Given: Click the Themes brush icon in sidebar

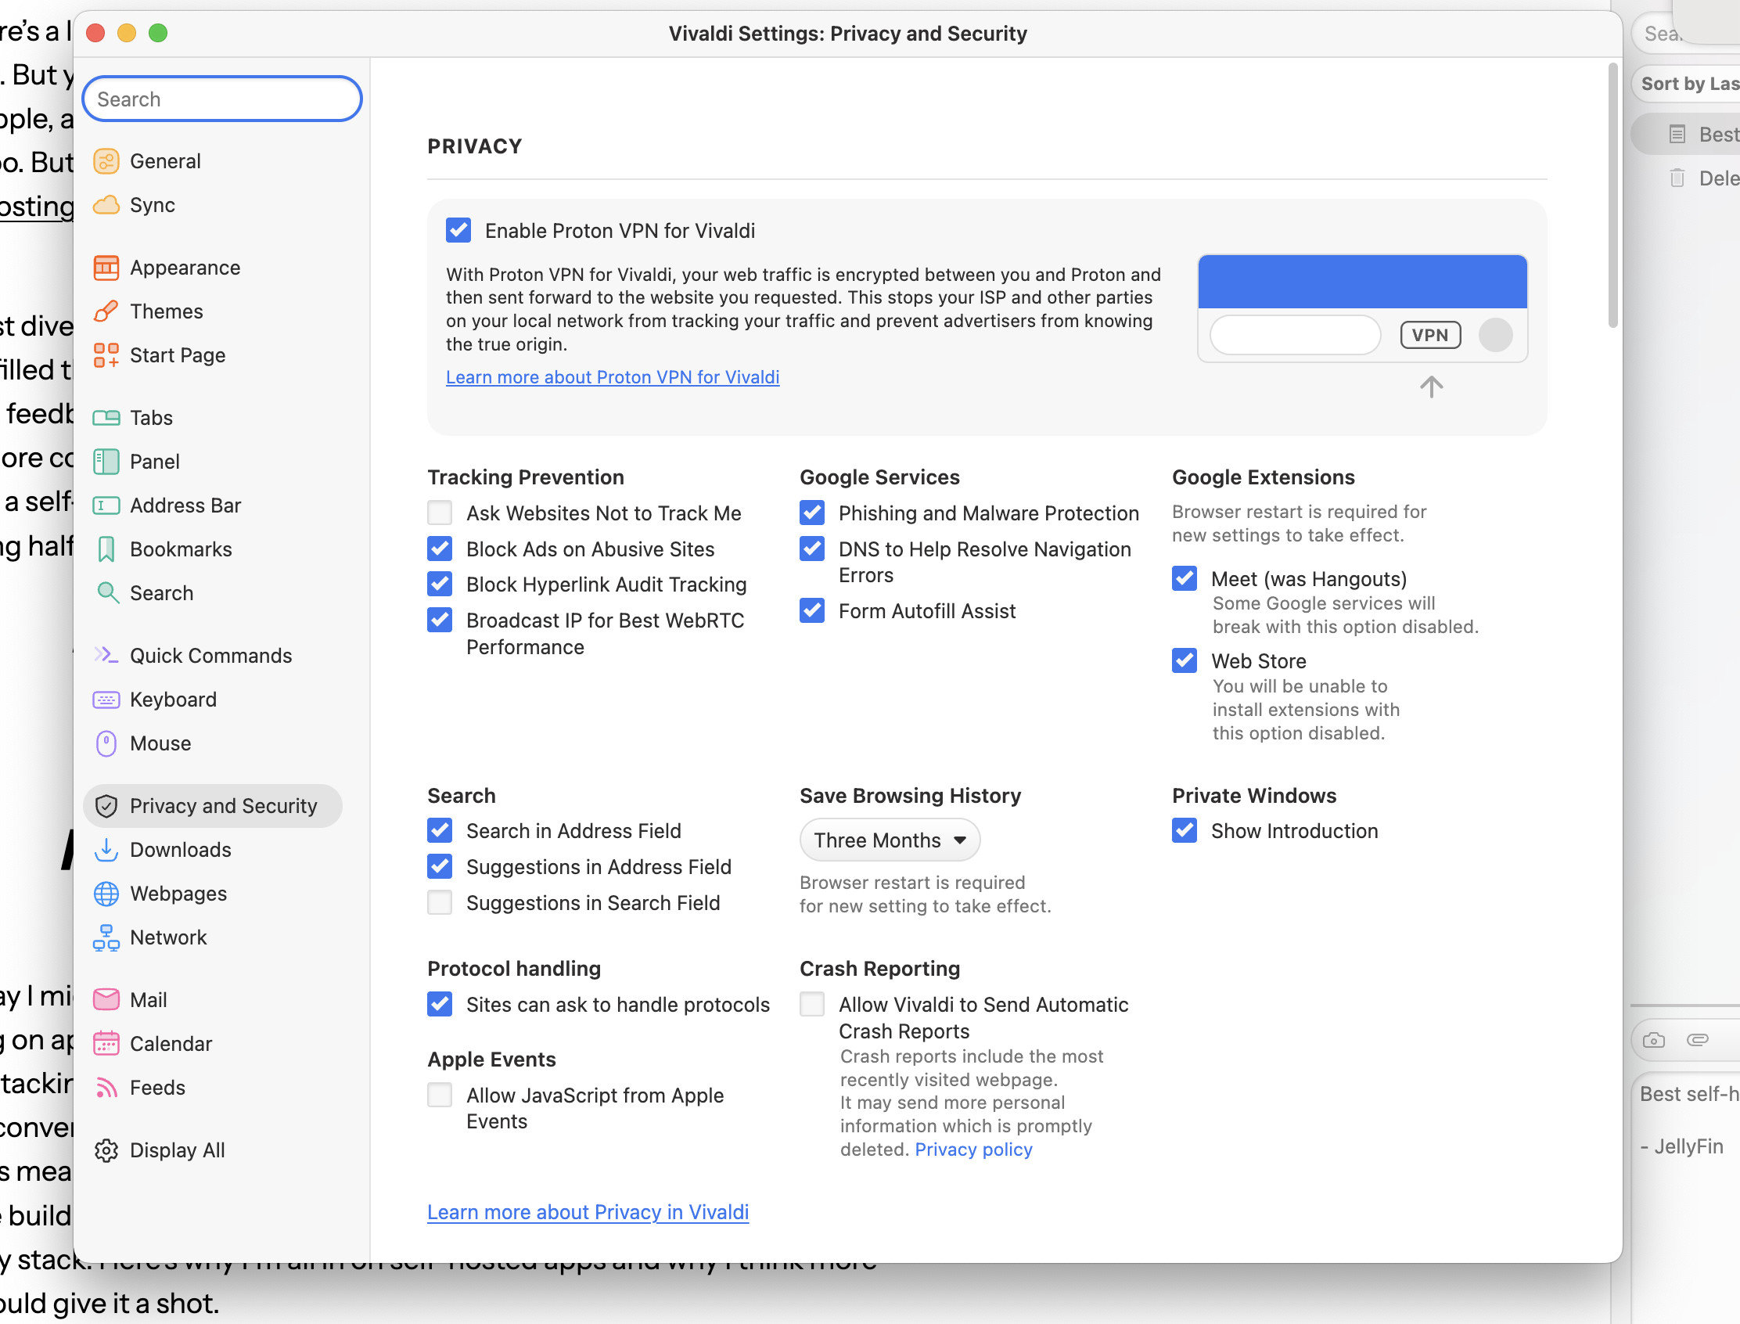Looking at the screenshot, I should coord(106,311).
